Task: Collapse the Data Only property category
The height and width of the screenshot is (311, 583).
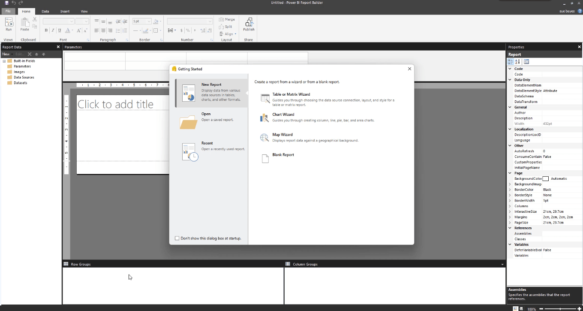Action: coord(510,80)
